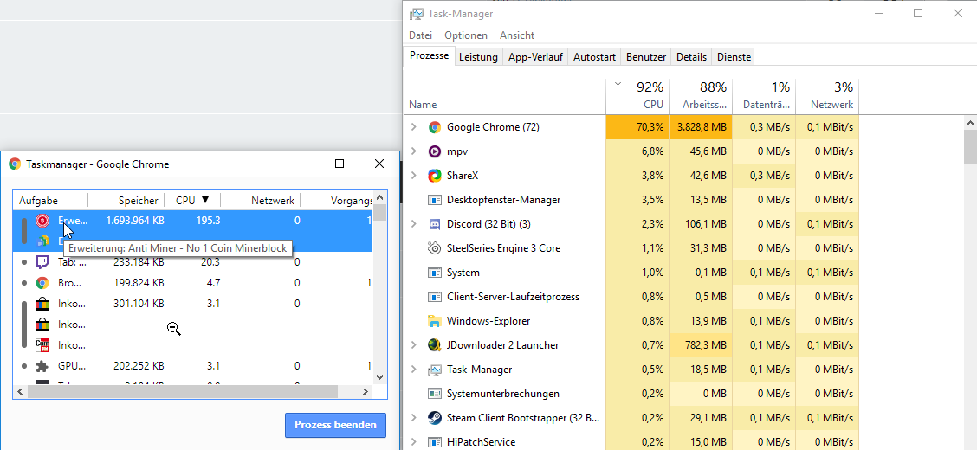Click the Task-Manager process row icon
This screenshot has height=450, width=977.
tap(434, 370)
